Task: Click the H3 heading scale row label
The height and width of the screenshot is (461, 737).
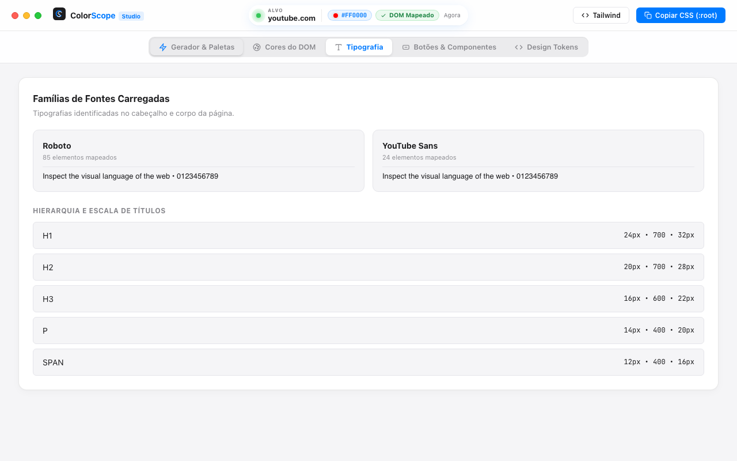Action: tap(48, 299)
